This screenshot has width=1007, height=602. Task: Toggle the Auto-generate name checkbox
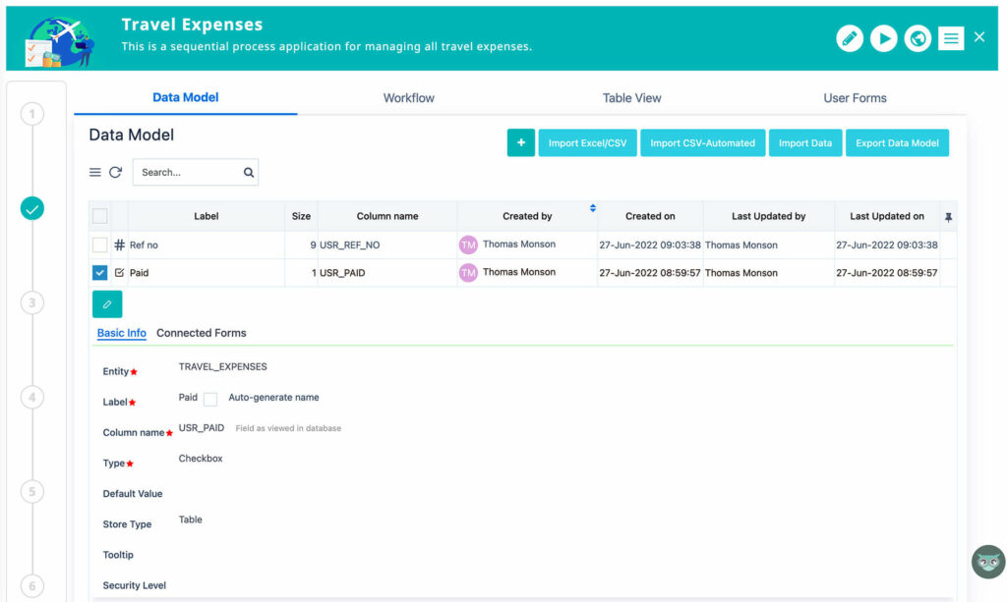210,399
